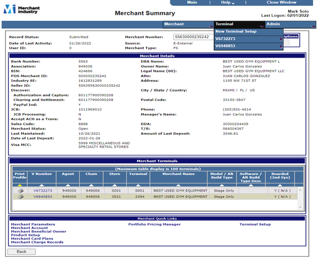This screenshot has width=320, height=263.
Task: Open Merchant Account quick link
Action: coord(30,228)
